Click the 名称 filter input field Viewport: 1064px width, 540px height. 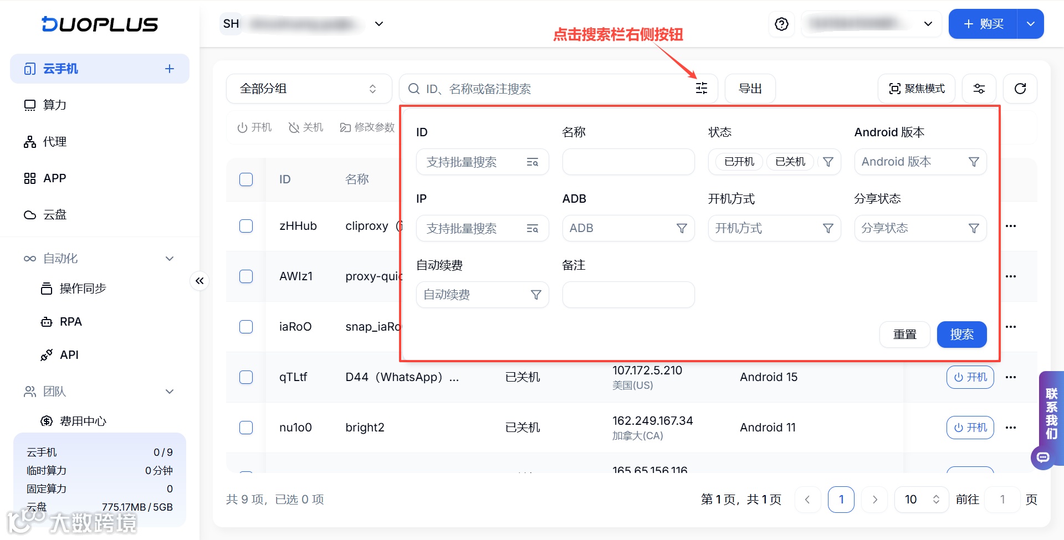[628, 162]
